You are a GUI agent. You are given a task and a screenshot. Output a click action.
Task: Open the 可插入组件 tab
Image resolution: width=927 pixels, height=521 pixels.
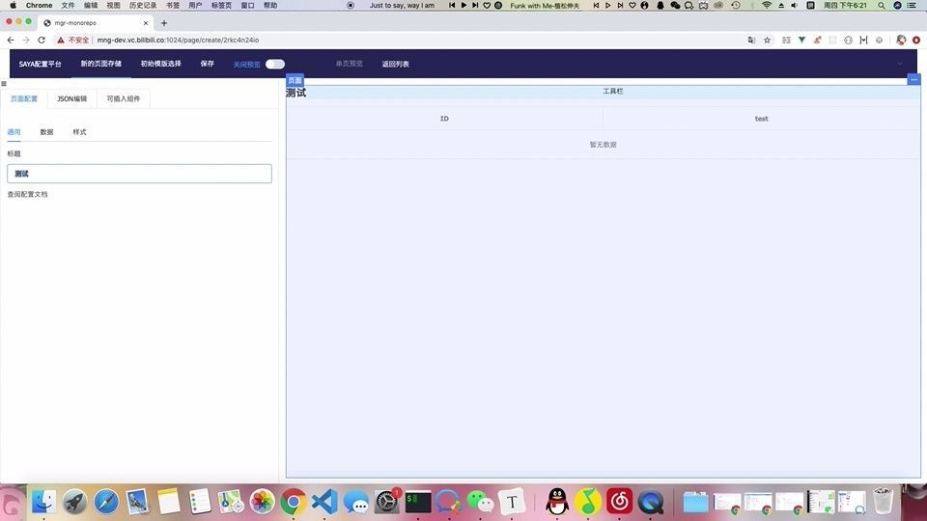click(124, 98)
